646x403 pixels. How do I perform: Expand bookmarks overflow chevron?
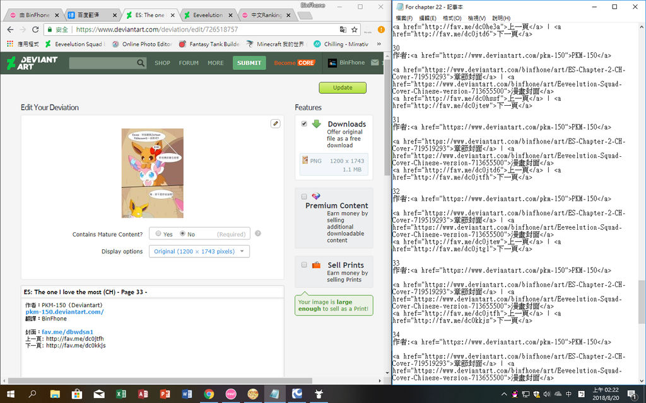379,43
